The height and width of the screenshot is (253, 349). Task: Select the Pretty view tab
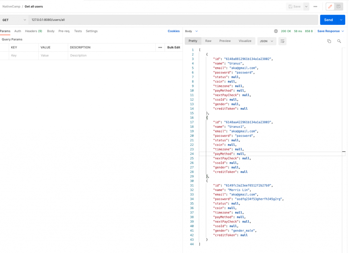tap(193, 41)
